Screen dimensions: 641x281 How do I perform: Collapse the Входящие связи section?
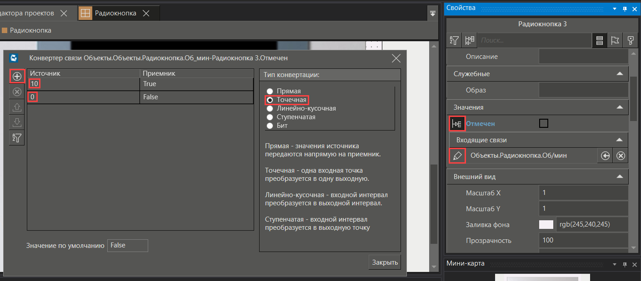tap(619, 140)
